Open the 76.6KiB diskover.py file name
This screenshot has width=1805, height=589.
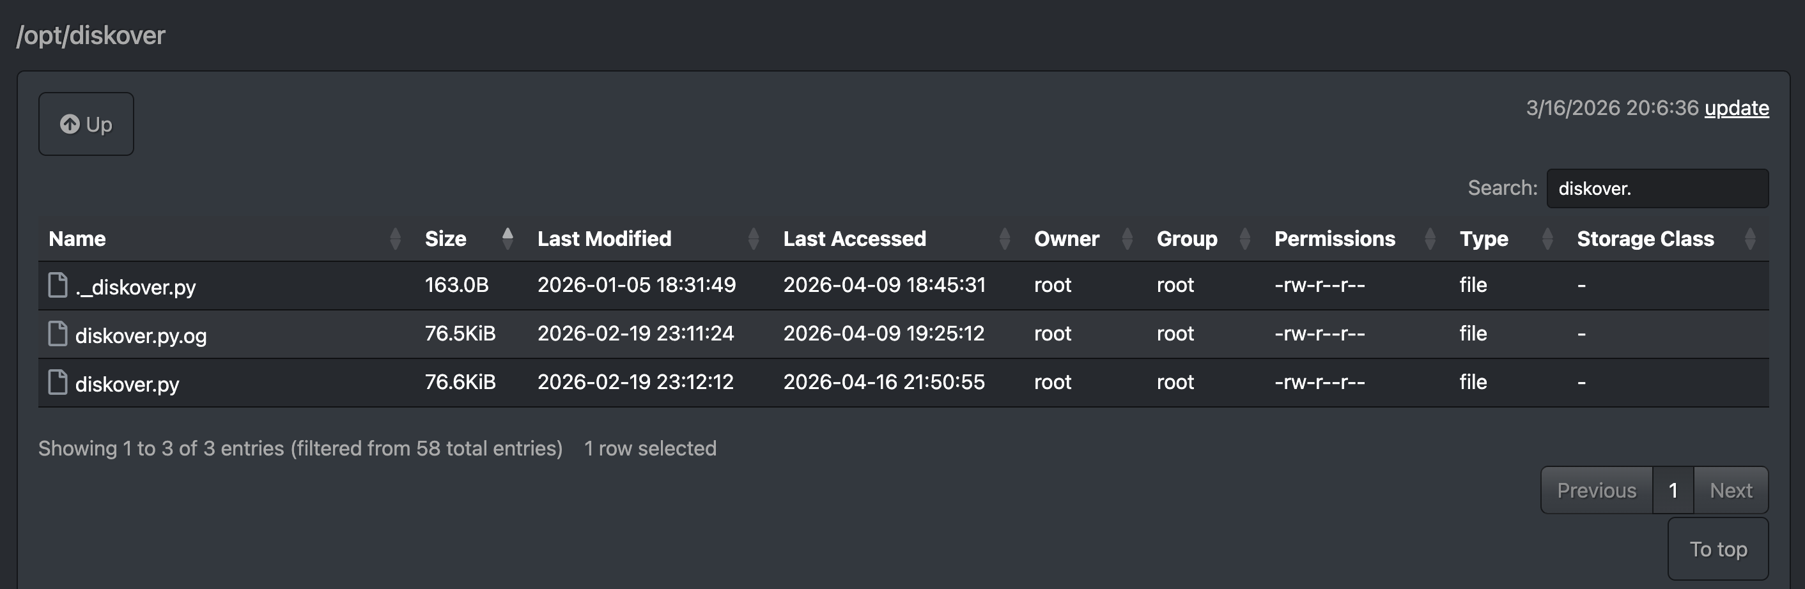(127, 384)
